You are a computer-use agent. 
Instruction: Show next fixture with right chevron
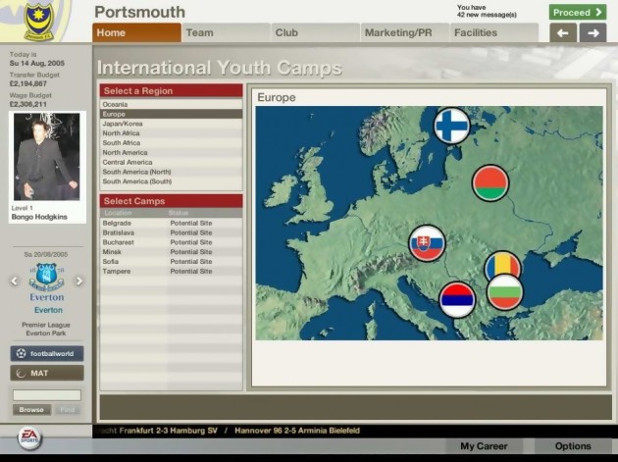coord(79,281)
